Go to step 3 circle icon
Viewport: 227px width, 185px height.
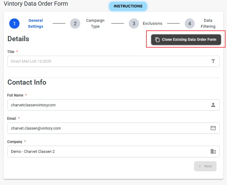134,24
